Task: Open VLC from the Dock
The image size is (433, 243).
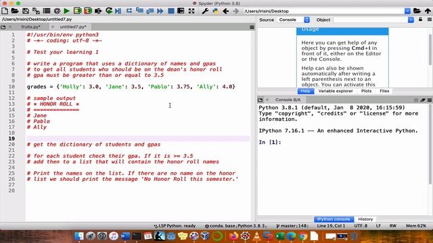Action: [256, 236]
